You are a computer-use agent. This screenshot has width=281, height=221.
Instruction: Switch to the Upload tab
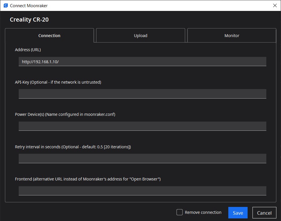(x=140, y=35)
